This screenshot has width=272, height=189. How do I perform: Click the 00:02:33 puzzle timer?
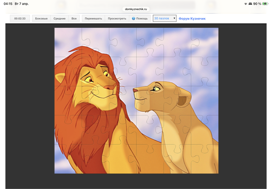click(20, 19)
